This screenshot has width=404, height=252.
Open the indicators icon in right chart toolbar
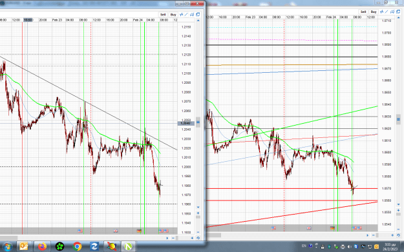click(x=392, y=12)
